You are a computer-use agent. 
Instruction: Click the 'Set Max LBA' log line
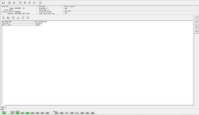(x=25, y=22)
